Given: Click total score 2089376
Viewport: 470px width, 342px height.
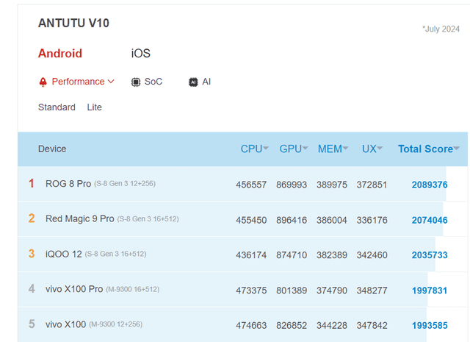Looking at the screenshot, I should (x=430, y=185).
